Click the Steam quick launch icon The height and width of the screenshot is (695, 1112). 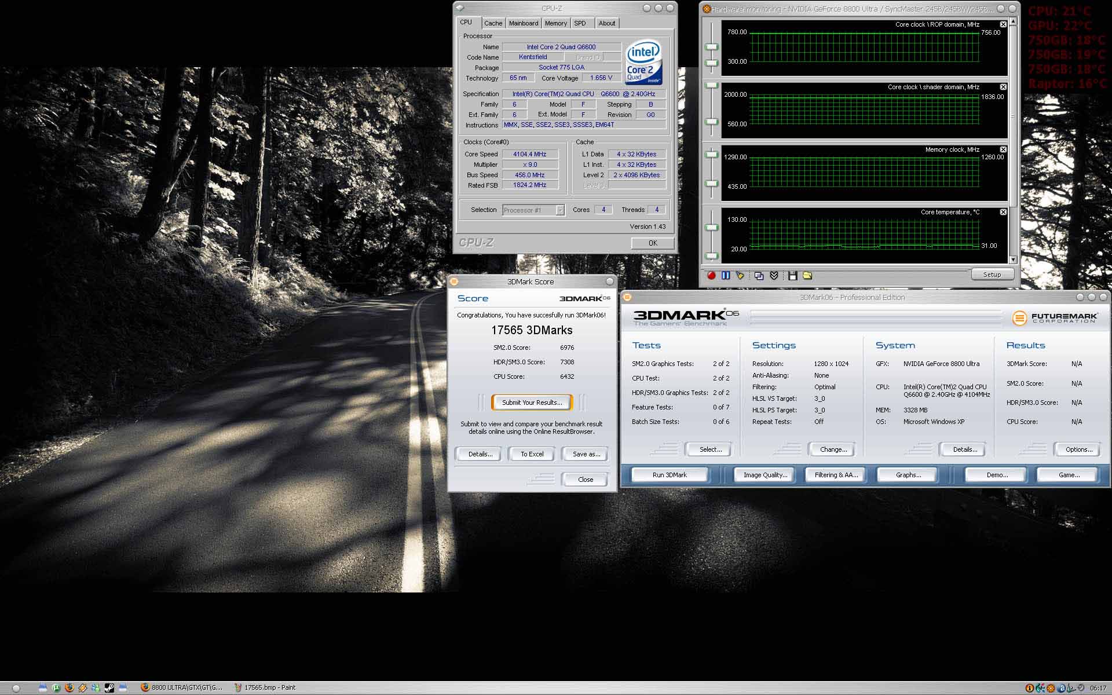[109, 688]
